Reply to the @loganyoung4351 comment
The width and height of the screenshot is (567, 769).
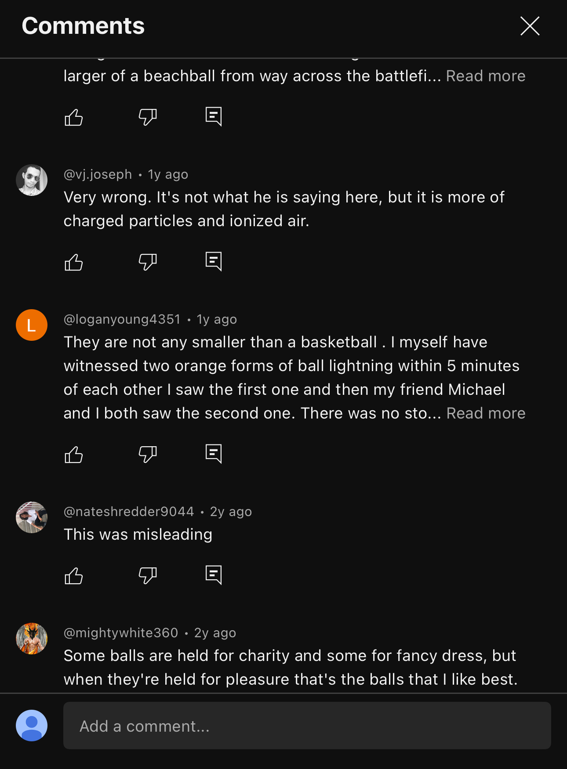[x=214, y=454]
